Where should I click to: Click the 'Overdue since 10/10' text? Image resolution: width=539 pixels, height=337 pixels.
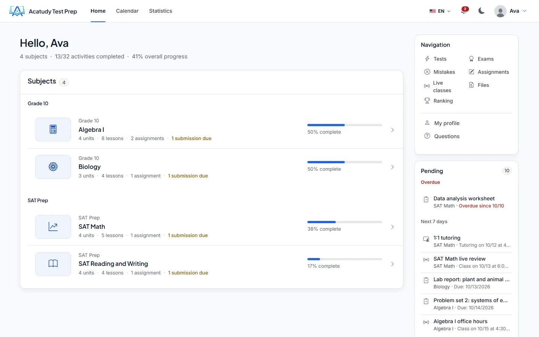(x=481, y=206)
